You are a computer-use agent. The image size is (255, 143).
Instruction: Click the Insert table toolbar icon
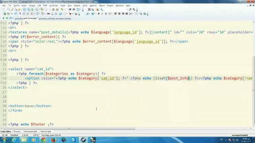point(78,10)
